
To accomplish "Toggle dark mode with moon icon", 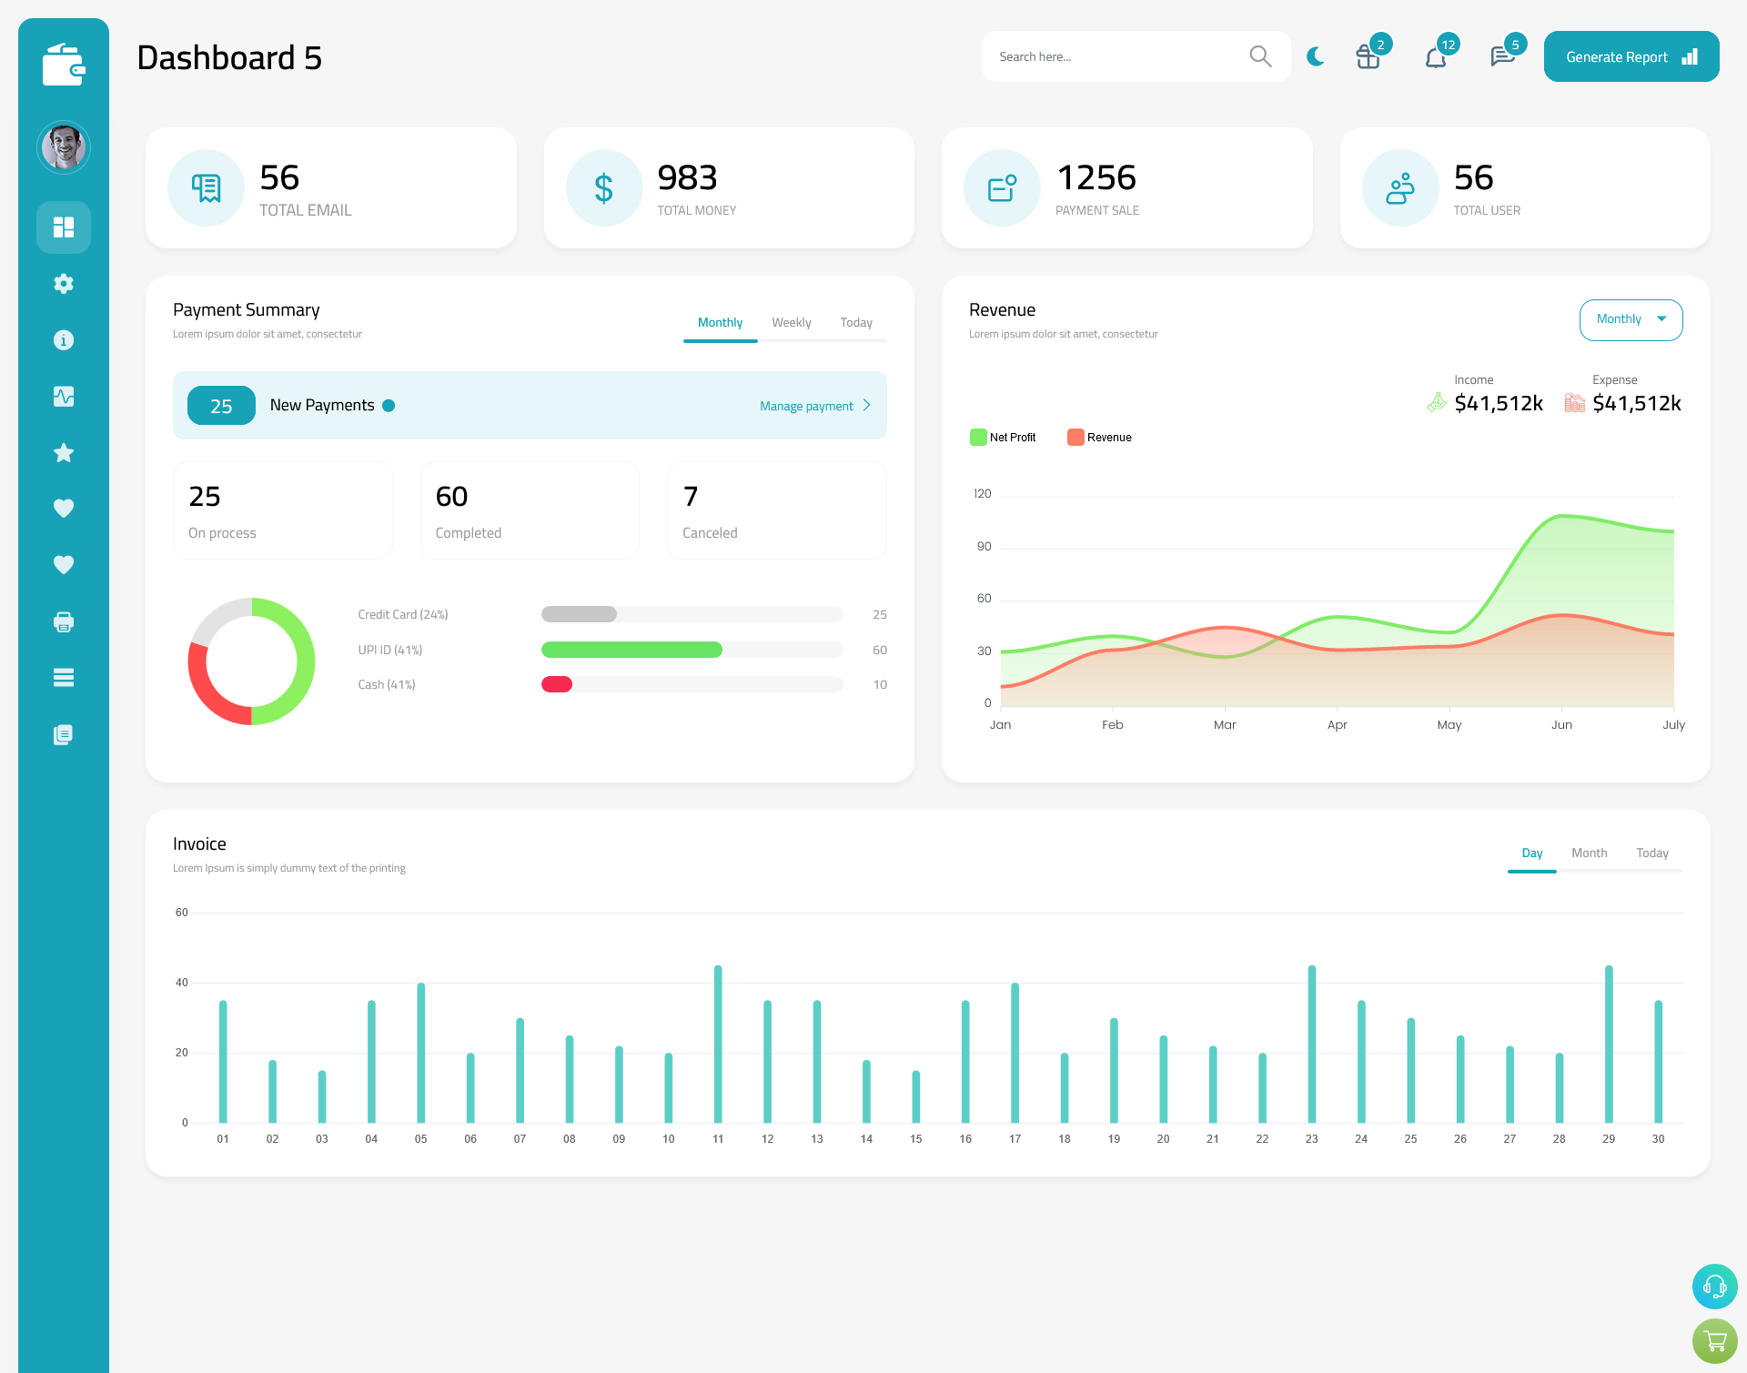I will pyautogui.click(x=1315, y=56).
